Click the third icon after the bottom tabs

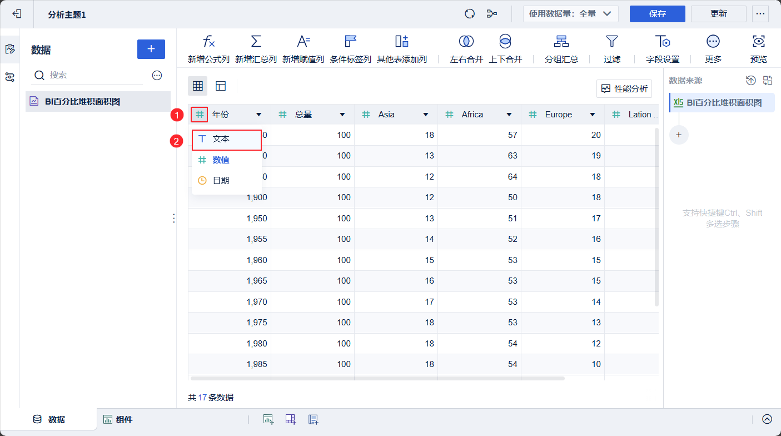click(x=313, y=419)
